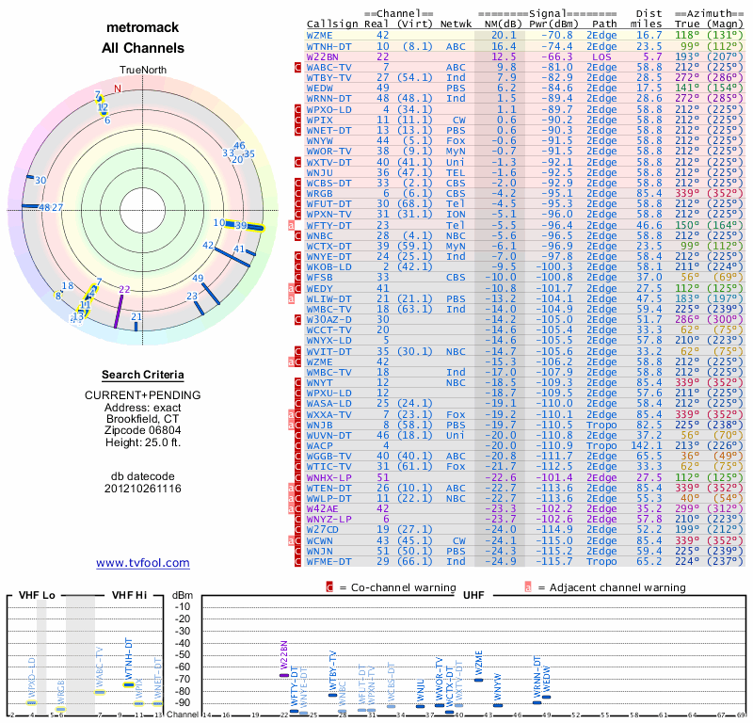Click the W22BN bar in UHF chart
Screen dimensions: 753x723
(284, 674)
